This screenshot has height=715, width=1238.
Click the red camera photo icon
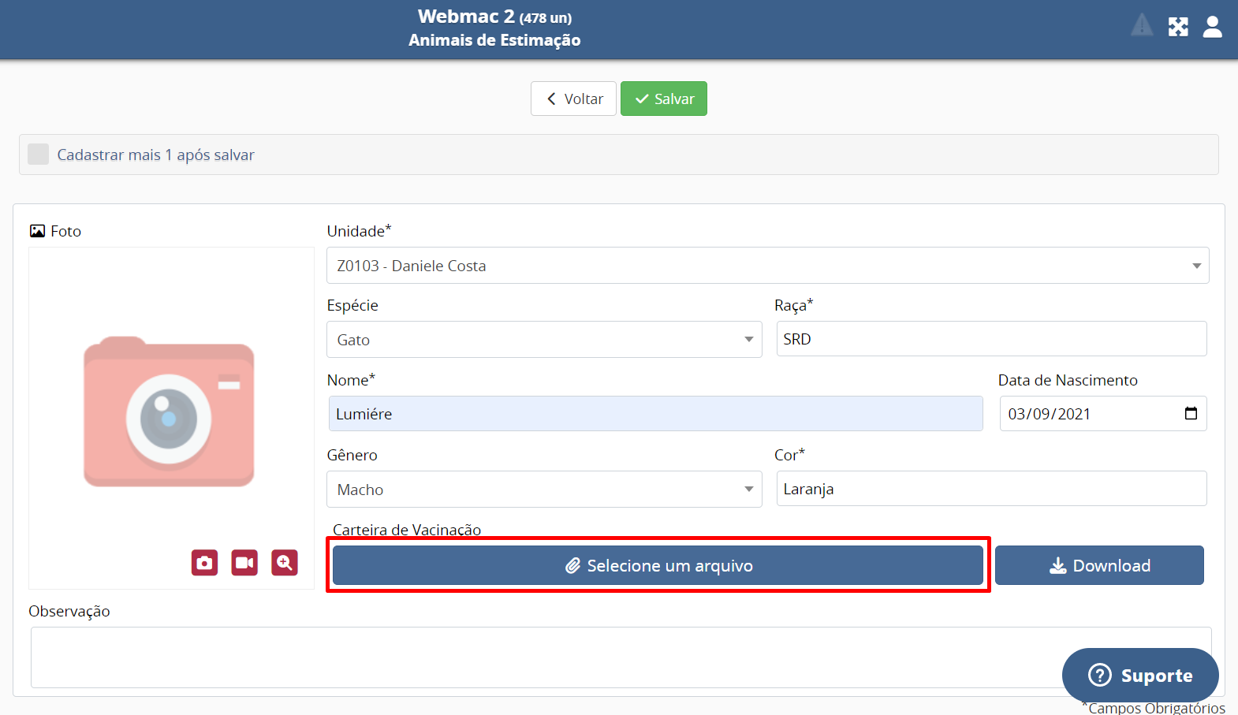pos(204,563)
